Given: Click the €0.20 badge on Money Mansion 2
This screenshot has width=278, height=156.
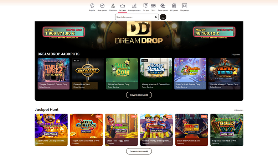Looking at the screenshot, I should click(x=145, y=61).
